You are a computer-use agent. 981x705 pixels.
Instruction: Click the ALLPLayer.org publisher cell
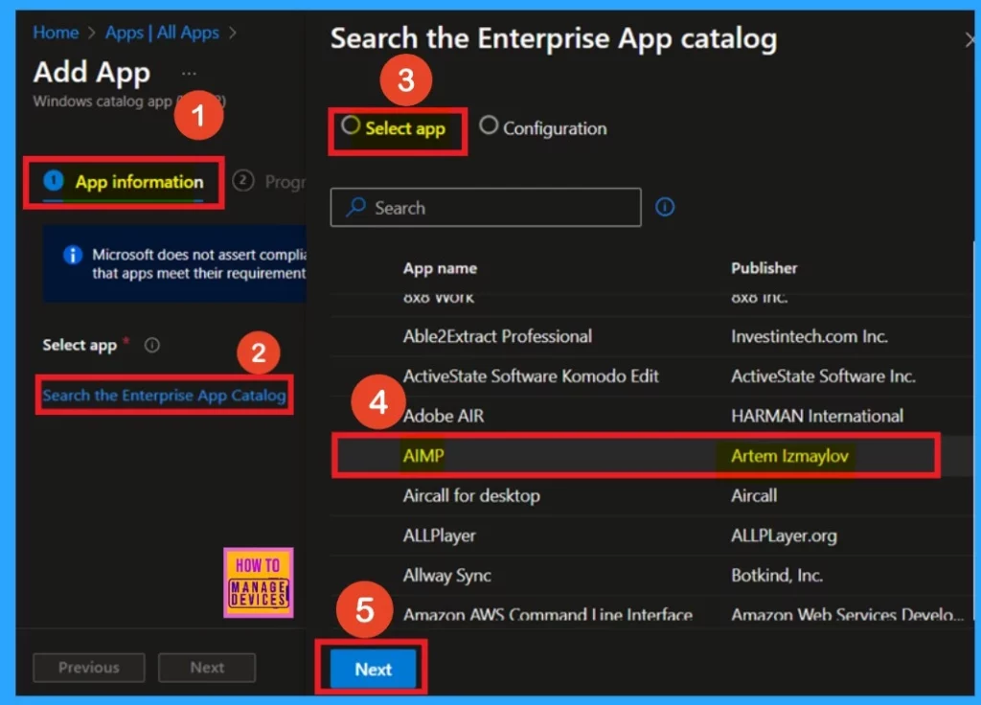(x=784, y=536)
